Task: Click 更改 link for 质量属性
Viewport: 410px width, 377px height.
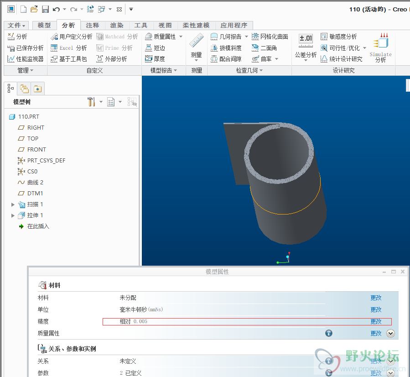Action: click(x=376, y=333)
